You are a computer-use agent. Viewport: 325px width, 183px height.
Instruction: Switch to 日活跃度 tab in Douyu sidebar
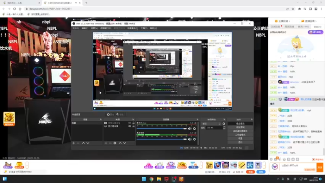(275, 26)
